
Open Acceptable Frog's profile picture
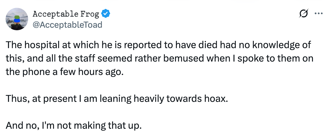tap(17, 19)
